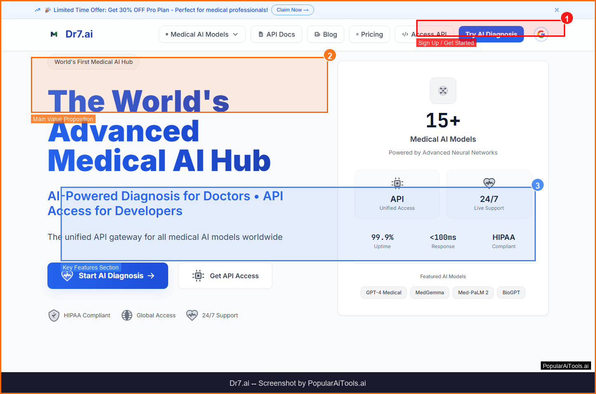This screenshot has width=596, height=394.
Task: Click the Access API nav button
Action: pyautogui.click(x=424, y=34)
